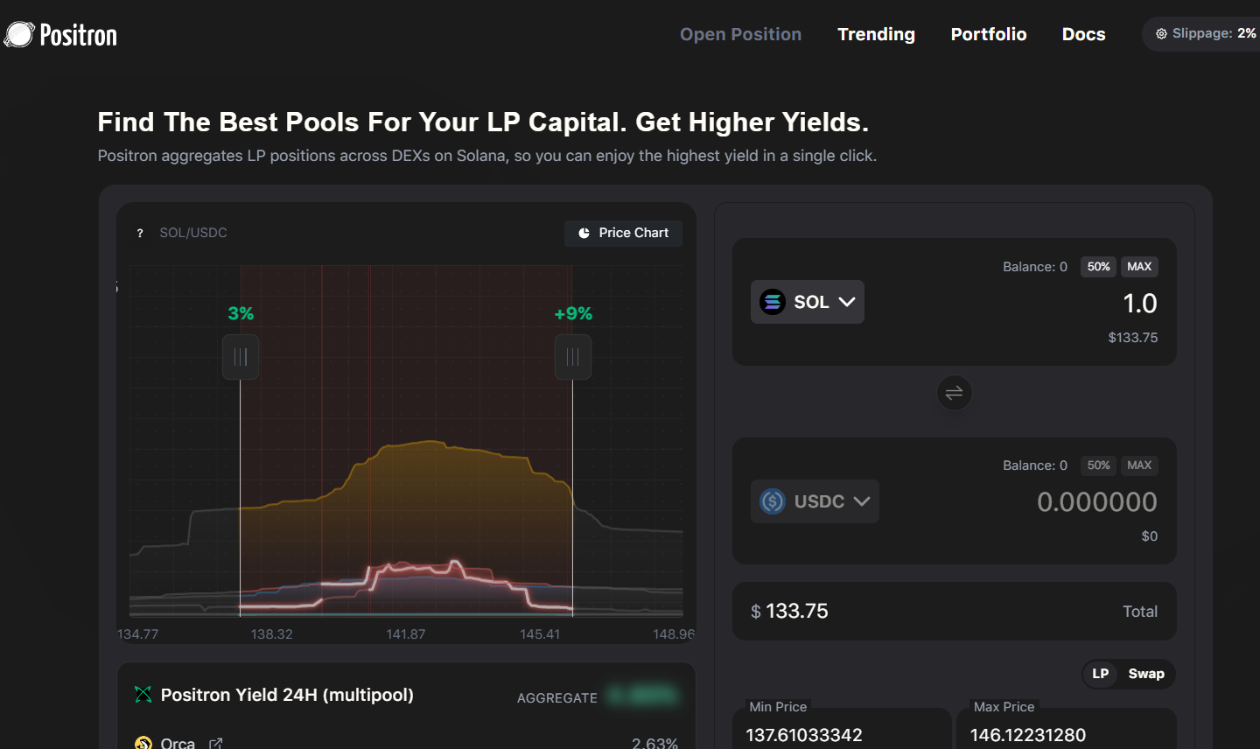Click the swap tokens arrows icon
Screen dimensions: 1260x749
point(954,393)
